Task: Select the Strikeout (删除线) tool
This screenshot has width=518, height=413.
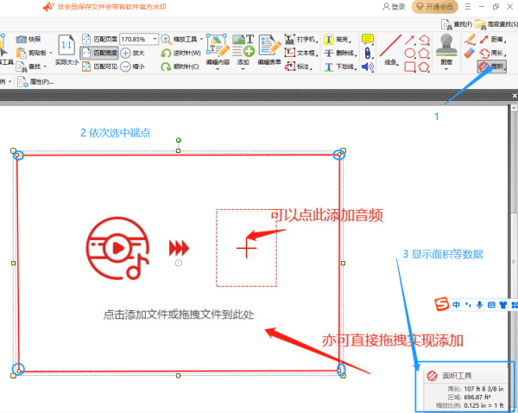Action: click(339, 53)
